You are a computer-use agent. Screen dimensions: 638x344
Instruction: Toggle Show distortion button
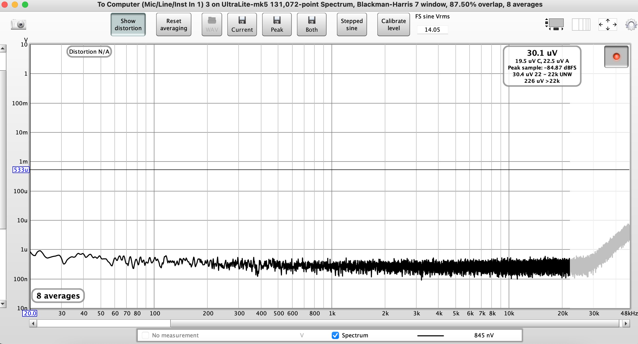tap(128, 25)
